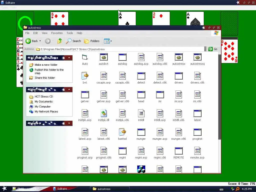This screenshot has width=256, height=192.
Task: Collapse the File and Folder Tasks panel
Action: click(x=69, y=58)
